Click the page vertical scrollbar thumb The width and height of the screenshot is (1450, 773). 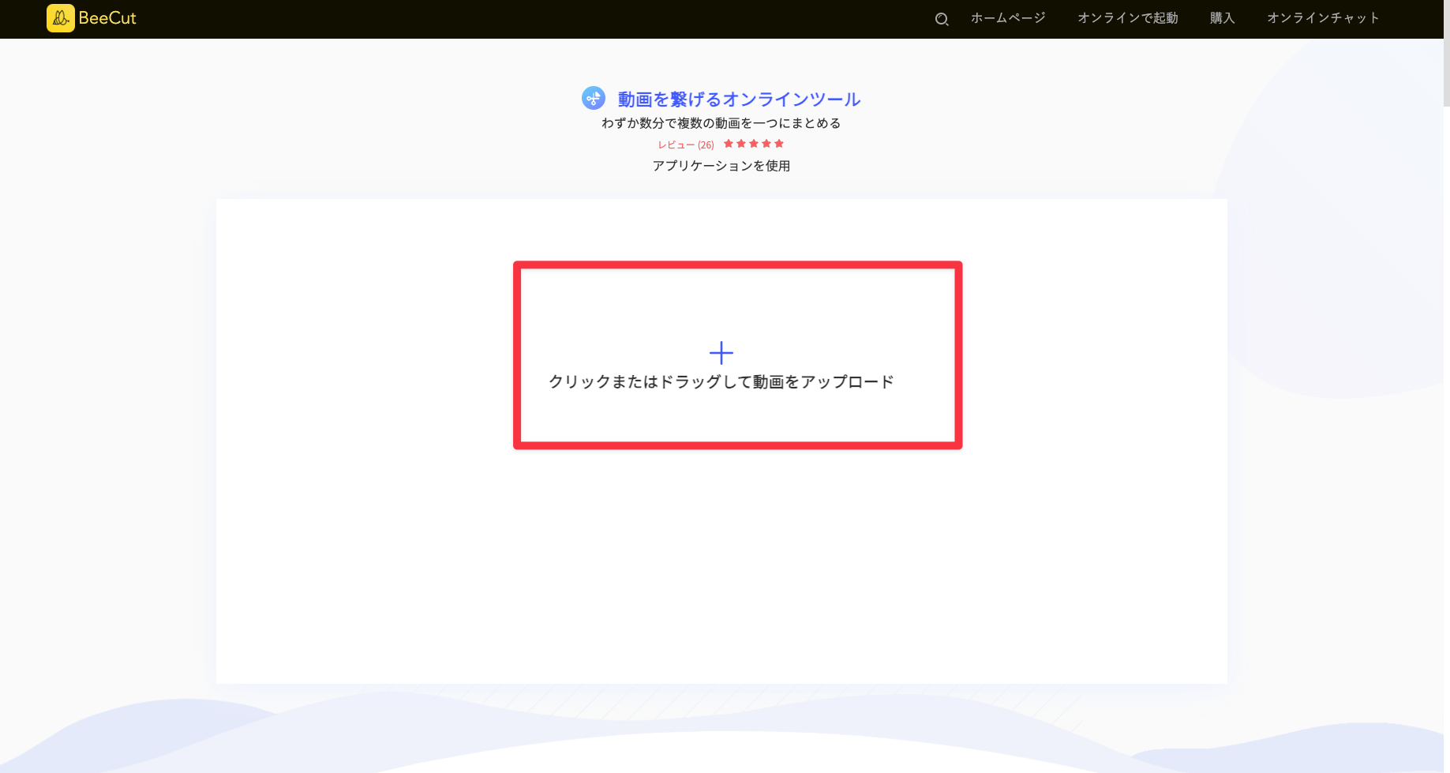click(x=1446, y=53)
